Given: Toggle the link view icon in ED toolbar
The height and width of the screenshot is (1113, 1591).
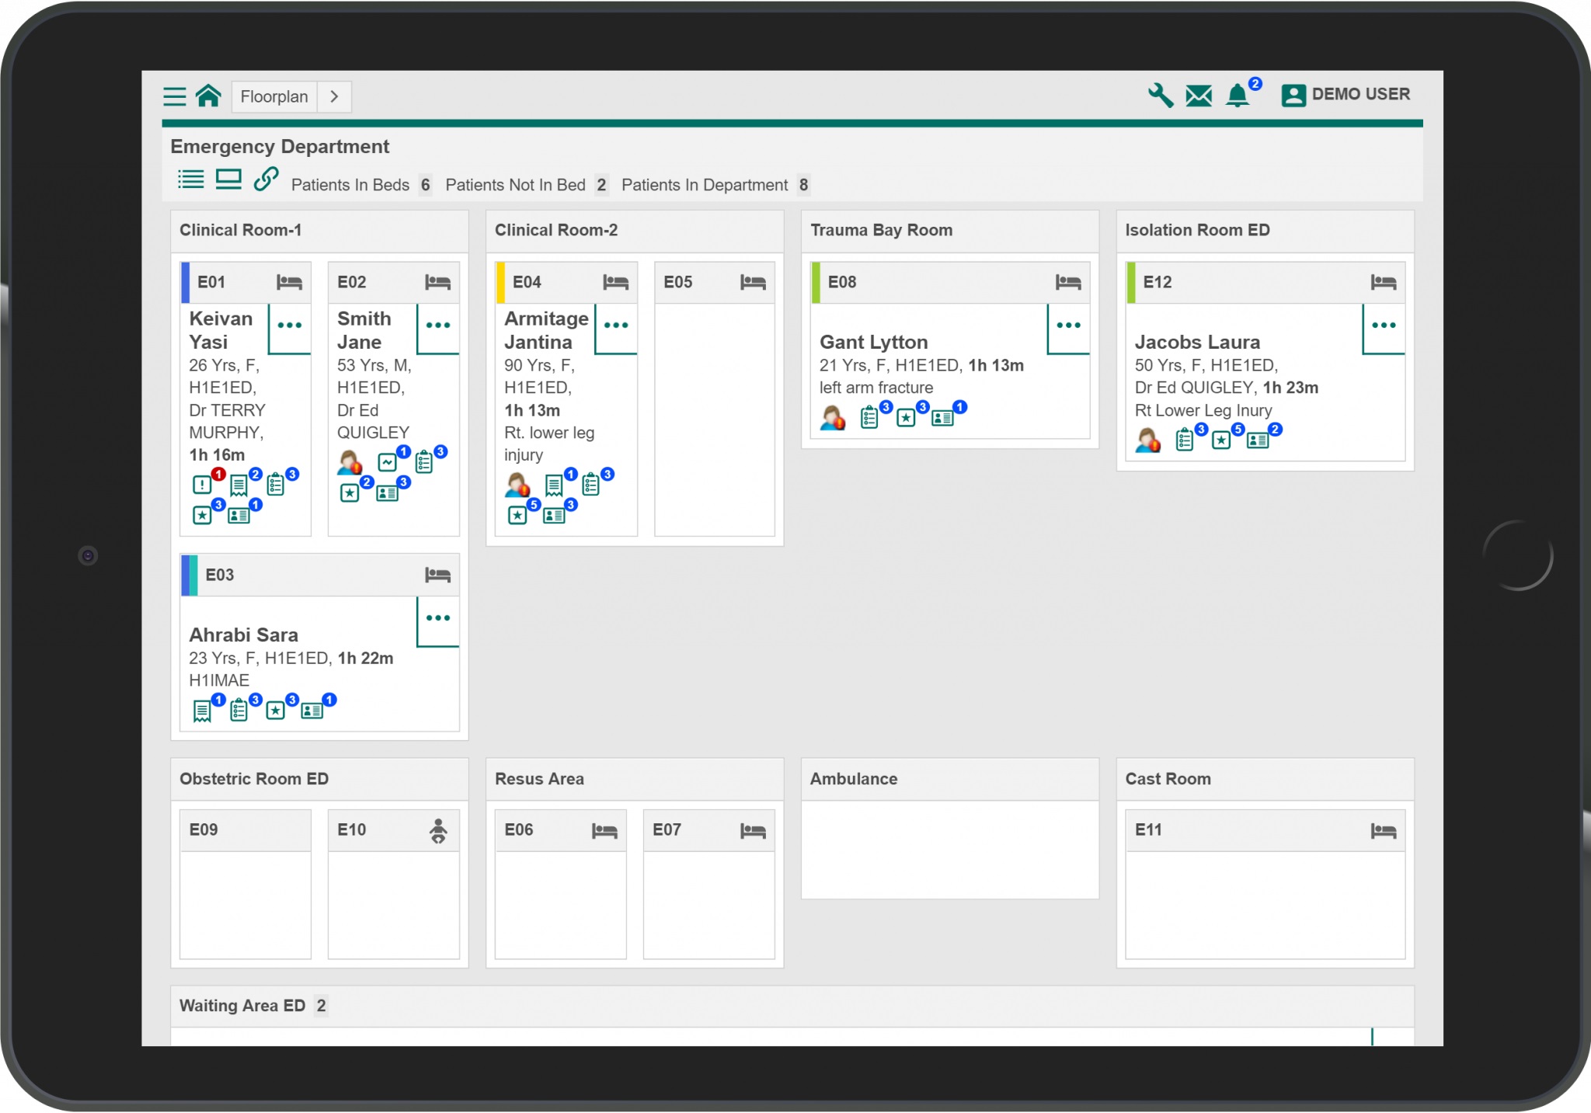Looking at the screenshot, I should 265,179.
